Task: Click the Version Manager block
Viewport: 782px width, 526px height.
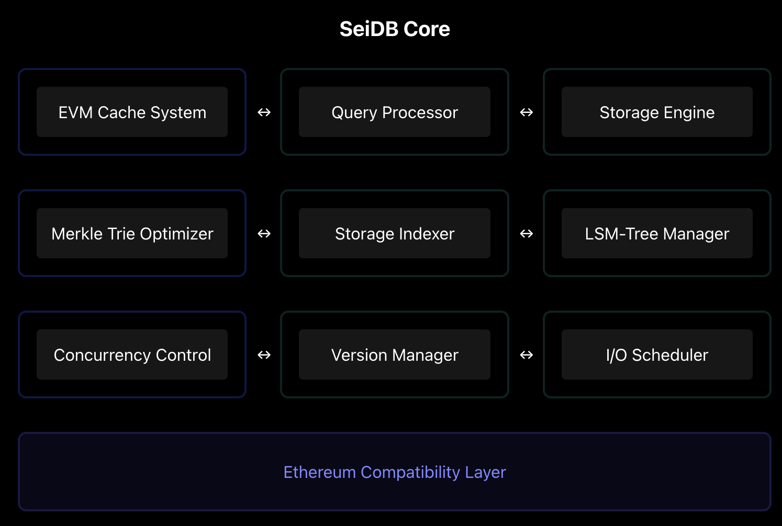Action: pyautogui.click(x=394, y=355)
